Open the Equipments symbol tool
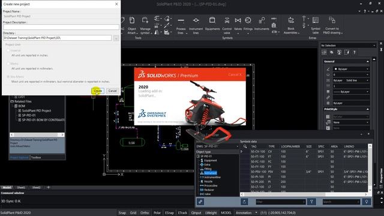This screenshot has height=216, width=384. click(x=212, y=24)
